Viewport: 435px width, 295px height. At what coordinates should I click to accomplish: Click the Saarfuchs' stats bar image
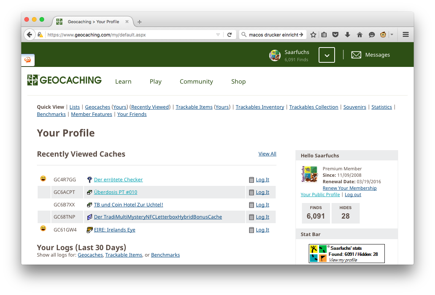coord(347,254)
